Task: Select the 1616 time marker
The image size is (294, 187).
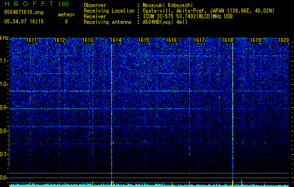Action: (x=172, y=40)
